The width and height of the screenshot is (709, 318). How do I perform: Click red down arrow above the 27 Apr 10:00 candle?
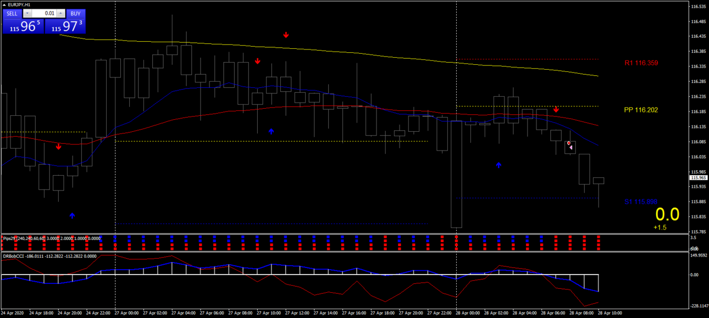[257, 61]
